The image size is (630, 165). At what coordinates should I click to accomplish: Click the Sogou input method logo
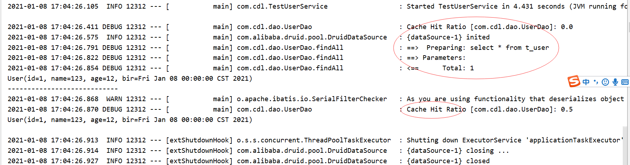pyautogui.click(x=574, y=81)
